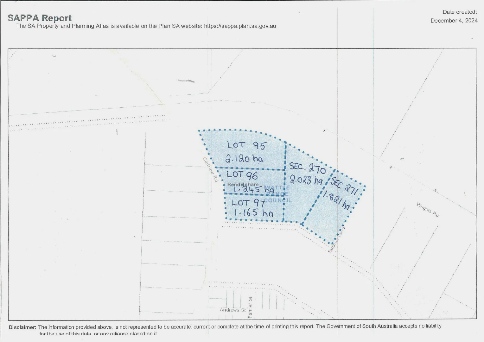Image resolution: width=484 pixels, height=342 pixels.
Task: Click the Wrights Rd street label
Action: click(x=428, y=210)
